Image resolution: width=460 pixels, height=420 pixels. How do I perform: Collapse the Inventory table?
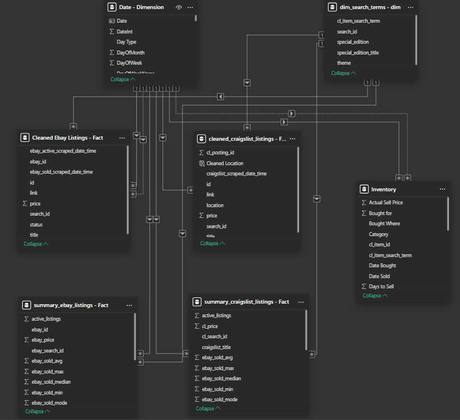pos(375,295)
